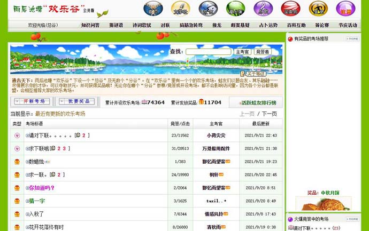This screenshot has width=369, height=231.
Task: Click the 我要奖品 button
Action: pos(79,101)
